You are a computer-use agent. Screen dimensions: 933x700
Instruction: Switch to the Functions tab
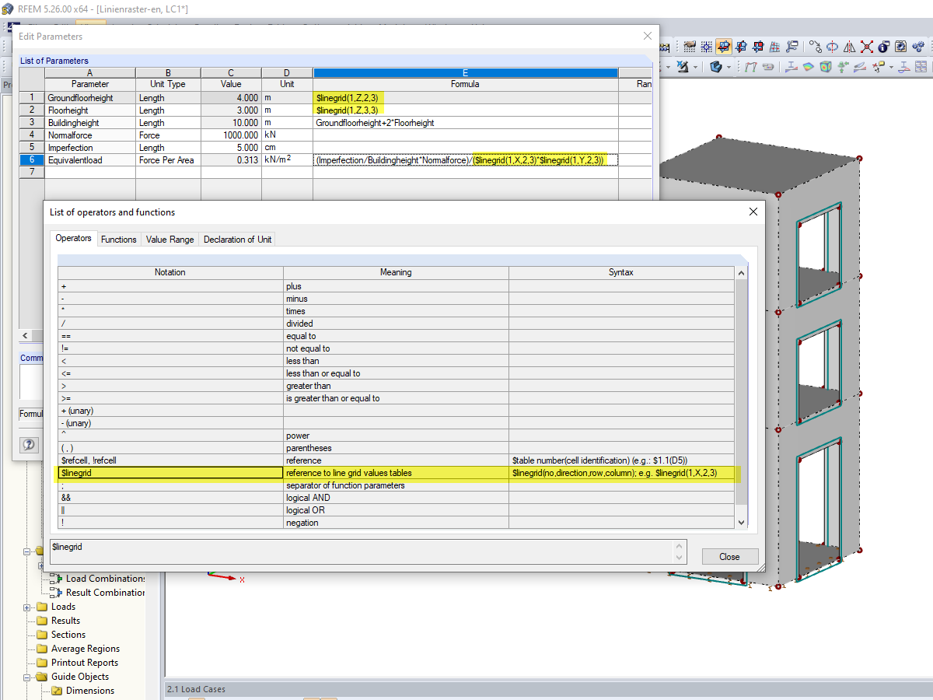(118, 240)
